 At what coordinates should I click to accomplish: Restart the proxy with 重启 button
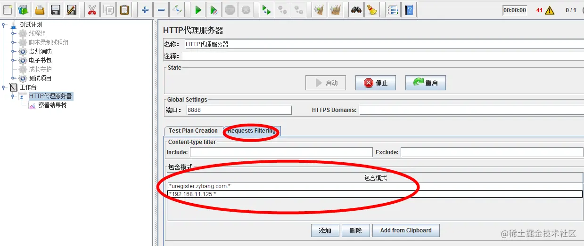click(425, 83)
